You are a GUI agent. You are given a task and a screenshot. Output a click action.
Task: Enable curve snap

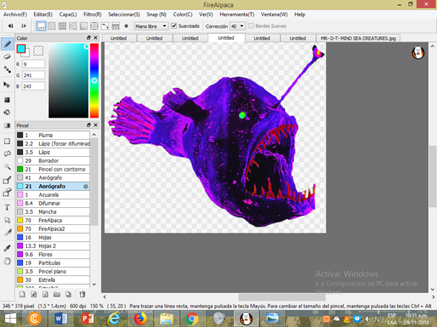pos(104,26)
